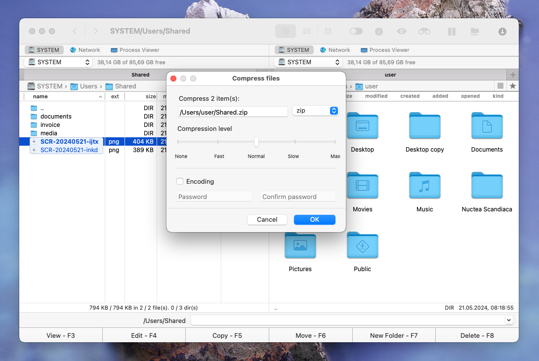Expand the command history dropdown at bottom
The width and height of the screenshot is (539, 361).
point(508,320)
